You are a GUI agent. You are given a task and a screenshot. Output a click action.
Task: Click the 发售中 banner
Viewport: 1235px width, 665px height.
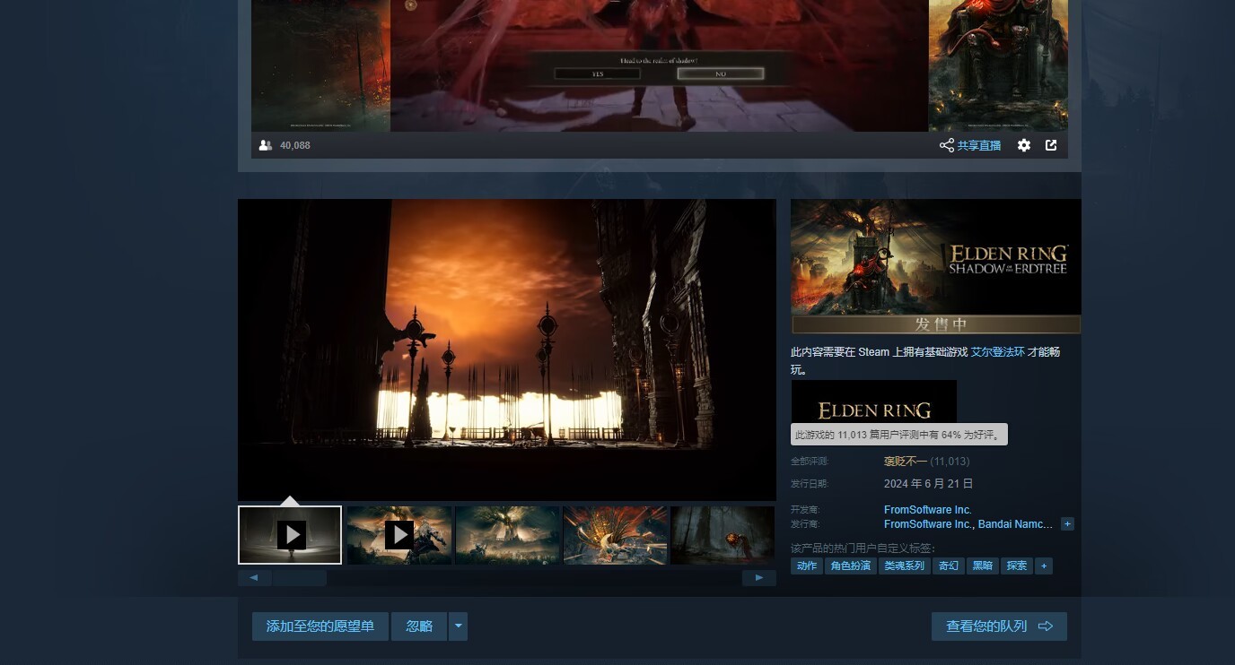pos(936,324)
